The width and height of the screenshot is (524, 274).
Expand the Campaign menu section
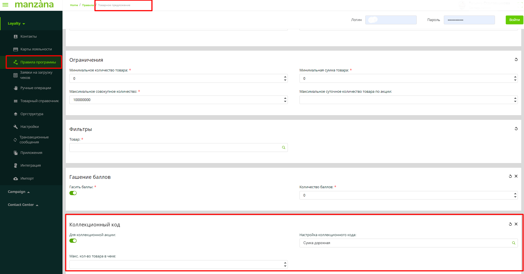(x=19, y=192)
